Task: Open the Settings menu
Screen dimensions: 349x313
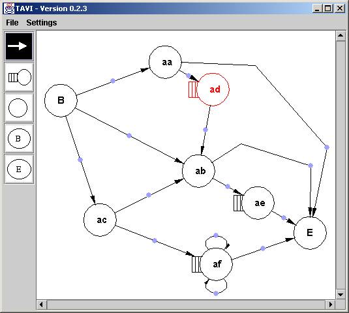Action: (x=42, y=23)
